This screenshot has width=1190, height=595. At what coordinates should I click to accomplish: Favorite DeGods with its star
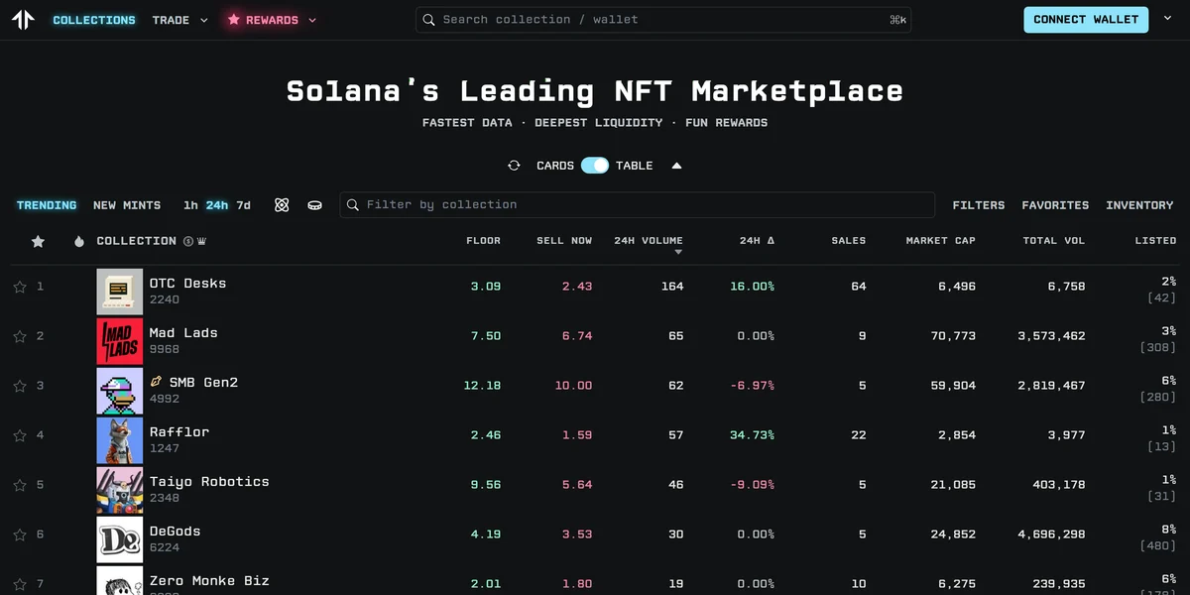tap(19, 535)
